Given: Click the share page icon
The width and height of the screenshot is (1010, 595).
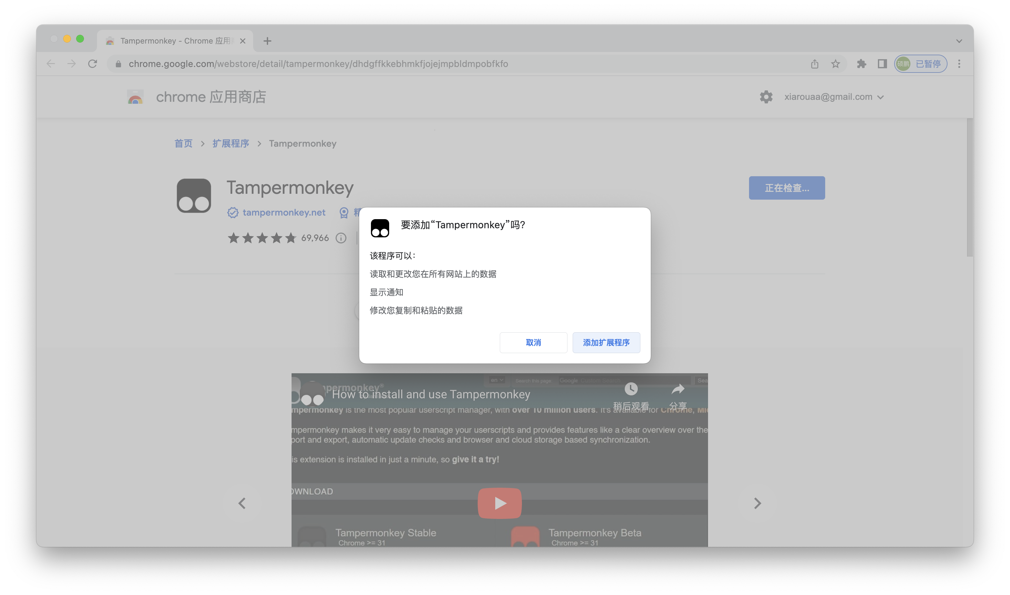Looking at the screenshot, I should (814, 64).
